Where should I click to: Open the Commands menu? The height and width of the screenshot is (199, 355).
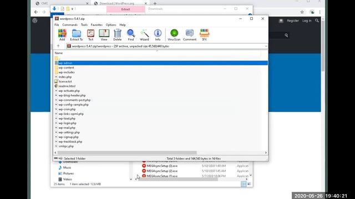tap(70, 25)
